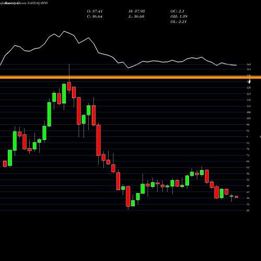This screenshot has width=261, height=261.
Task: Select the 121 price axis label
Action: coord(248,94)
